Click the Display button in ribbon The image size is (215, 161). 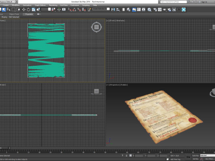tap(4, 17)
